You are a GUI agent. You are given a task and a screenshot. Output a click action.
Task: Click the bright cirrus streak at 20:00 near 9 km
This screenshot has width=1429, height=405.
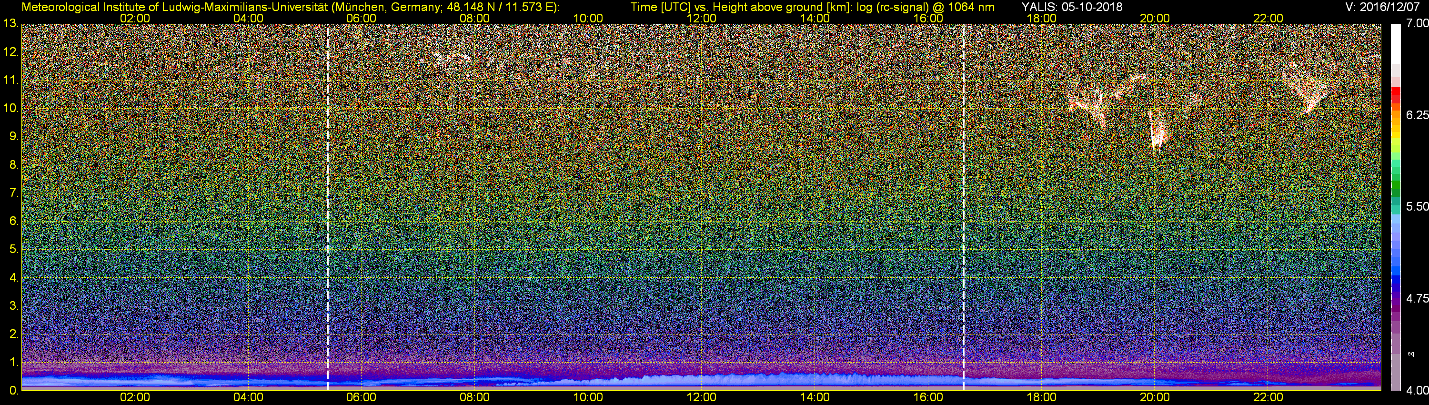click(x=1157, y=131)
